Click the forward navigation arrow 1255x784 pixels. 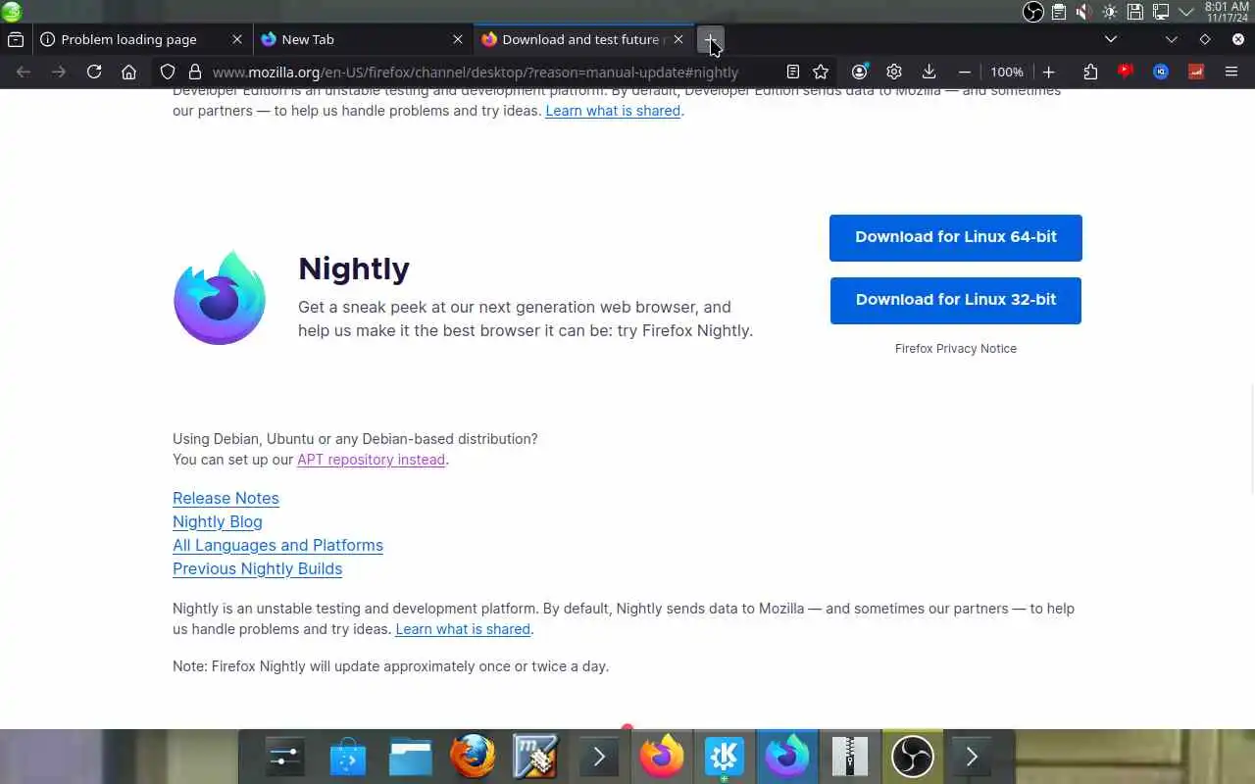[x=59, y=72]
